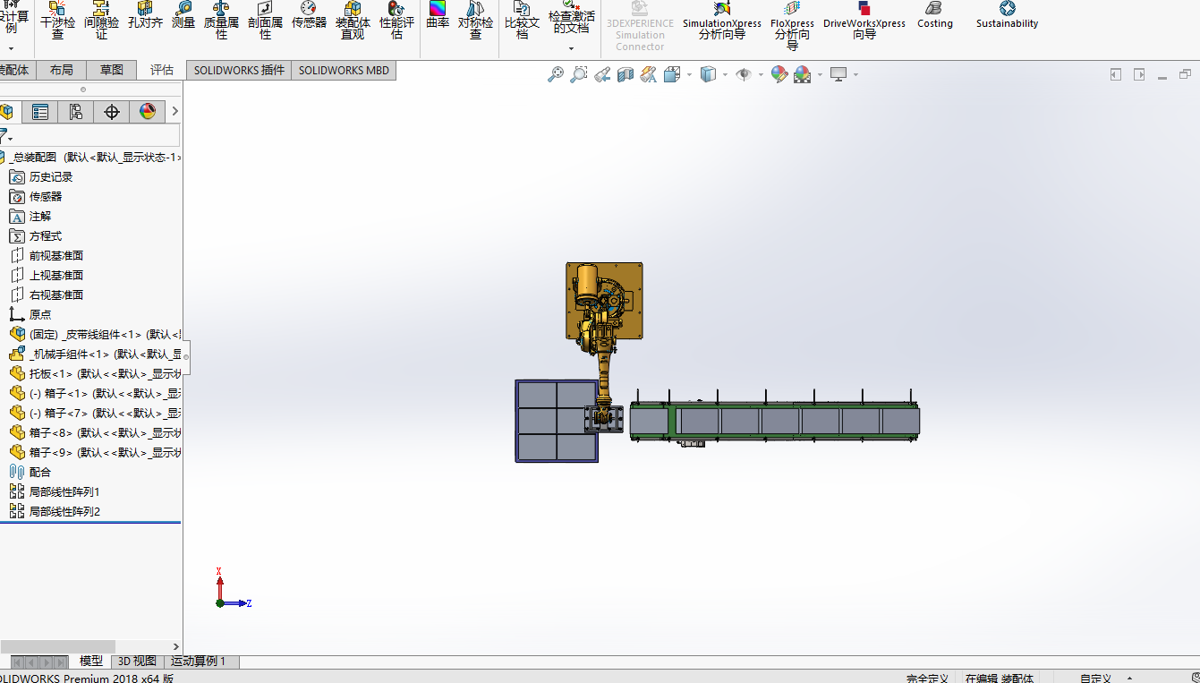The image size is (1200, 683).
Task: Click the feature tree horizontal scrollbar
Action: click(58, 646)
